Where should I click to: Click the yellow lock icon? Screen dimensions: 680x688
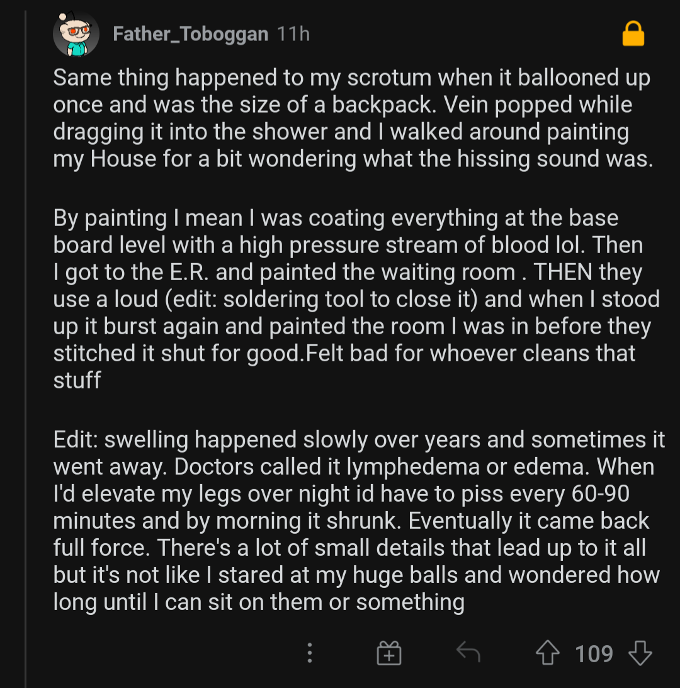point(633,35)
